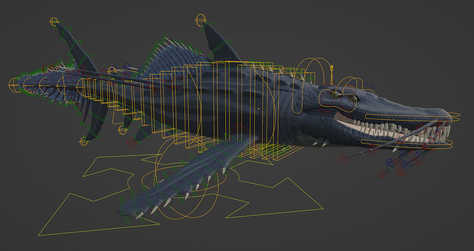Select yellow sphere control atop rear dorsal fin
Screen dimensions: 474x251
pos(201,20)
